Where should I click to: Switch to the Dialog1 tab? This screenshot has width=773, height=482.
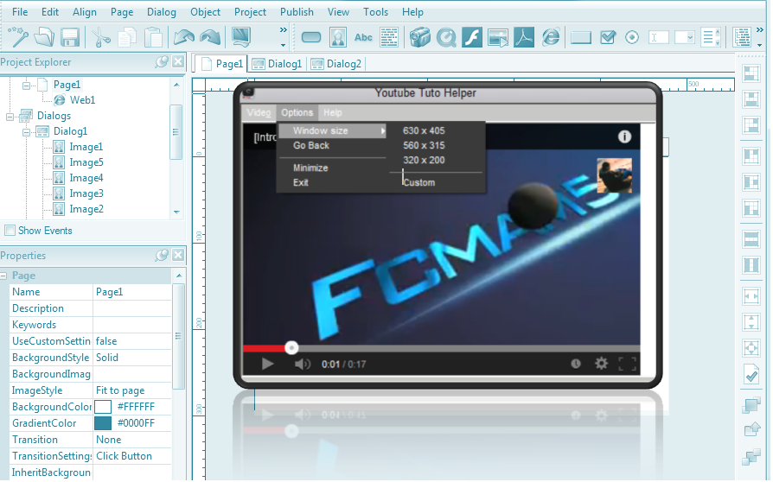pos(277,64)
